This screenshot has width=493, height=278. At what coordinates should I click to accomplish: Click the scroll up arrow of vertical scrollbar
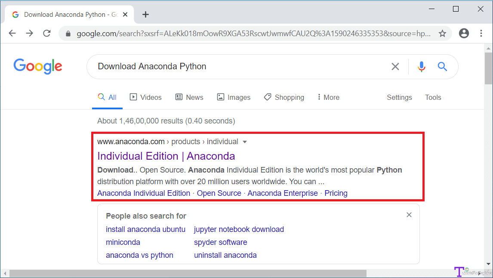(488, 49)
